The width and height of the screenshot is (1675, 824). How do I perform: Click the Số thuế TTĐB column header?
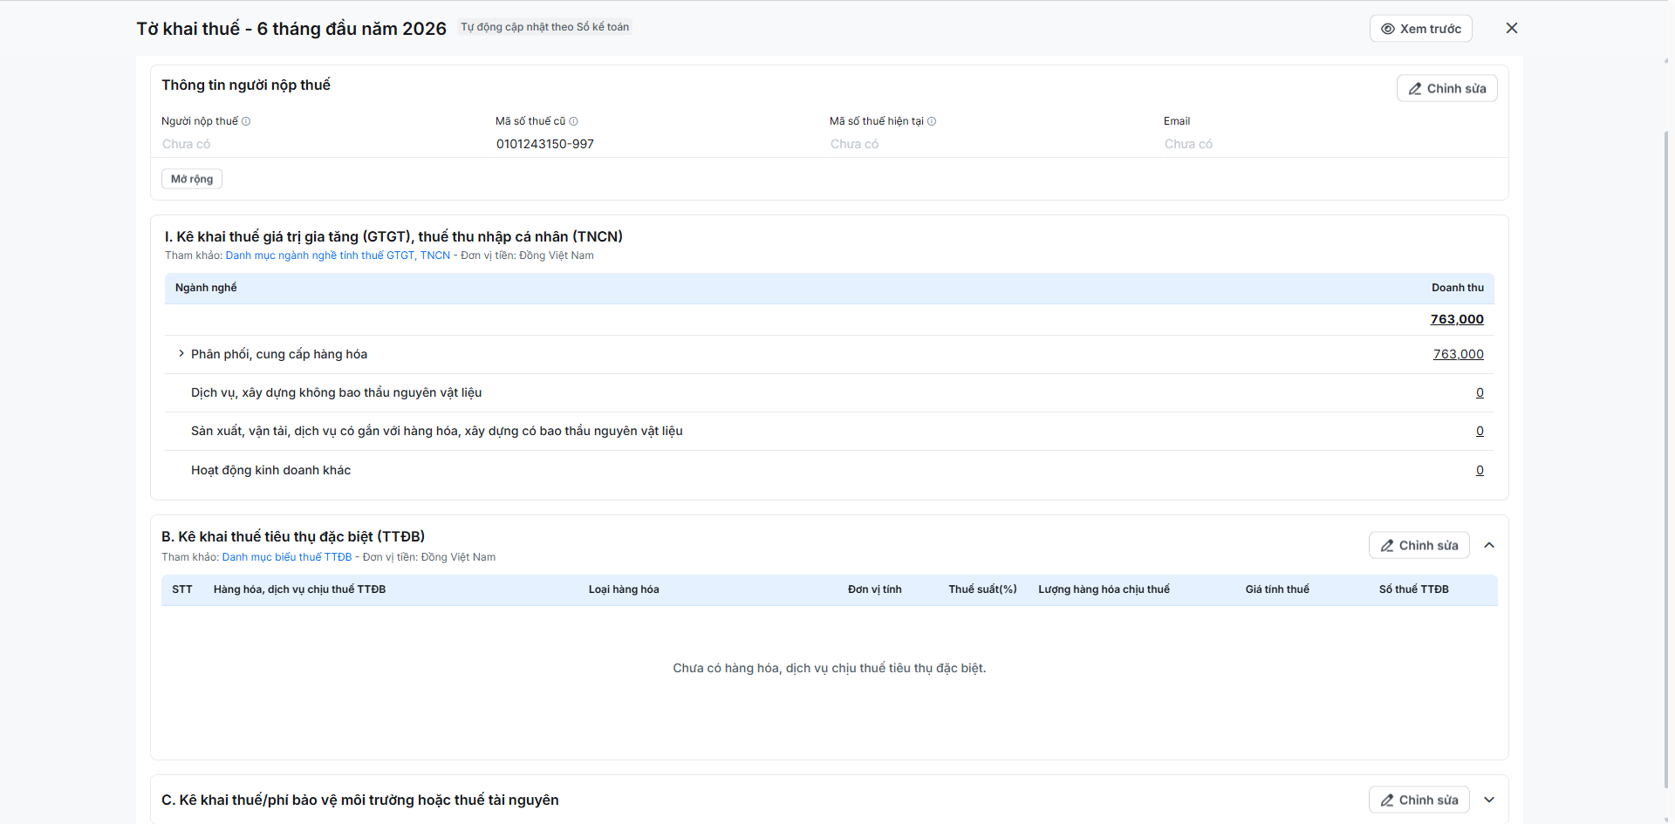point(1414,589)
